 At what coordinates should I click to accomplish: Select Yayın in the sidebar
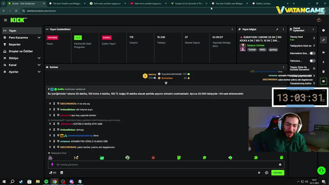(x=22, y=31)
